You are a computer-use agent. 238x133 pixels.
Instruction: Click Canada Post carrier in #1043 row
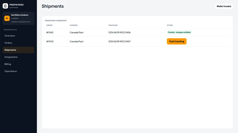[x=76, y=41]
